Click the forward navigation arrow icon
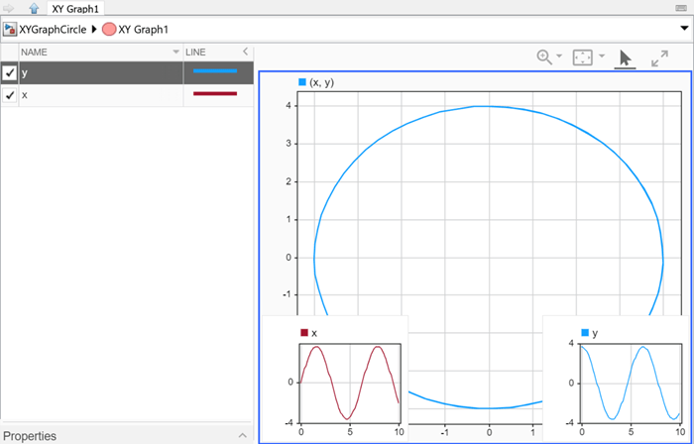Viewport: 694px width, 444px height. click(x=8, y=8)
